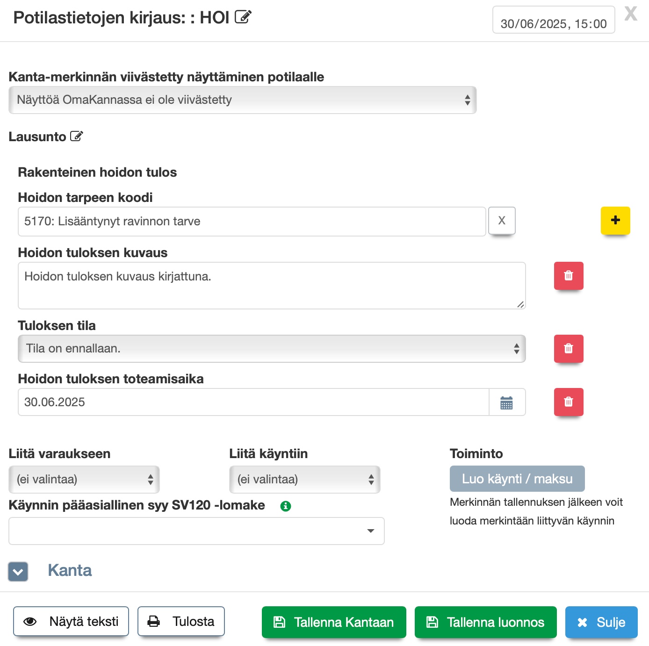The height and width of the screenshot is (646, 649).
Task: Open the Liitä varaukseen dropdown
Action: [84, 480]
